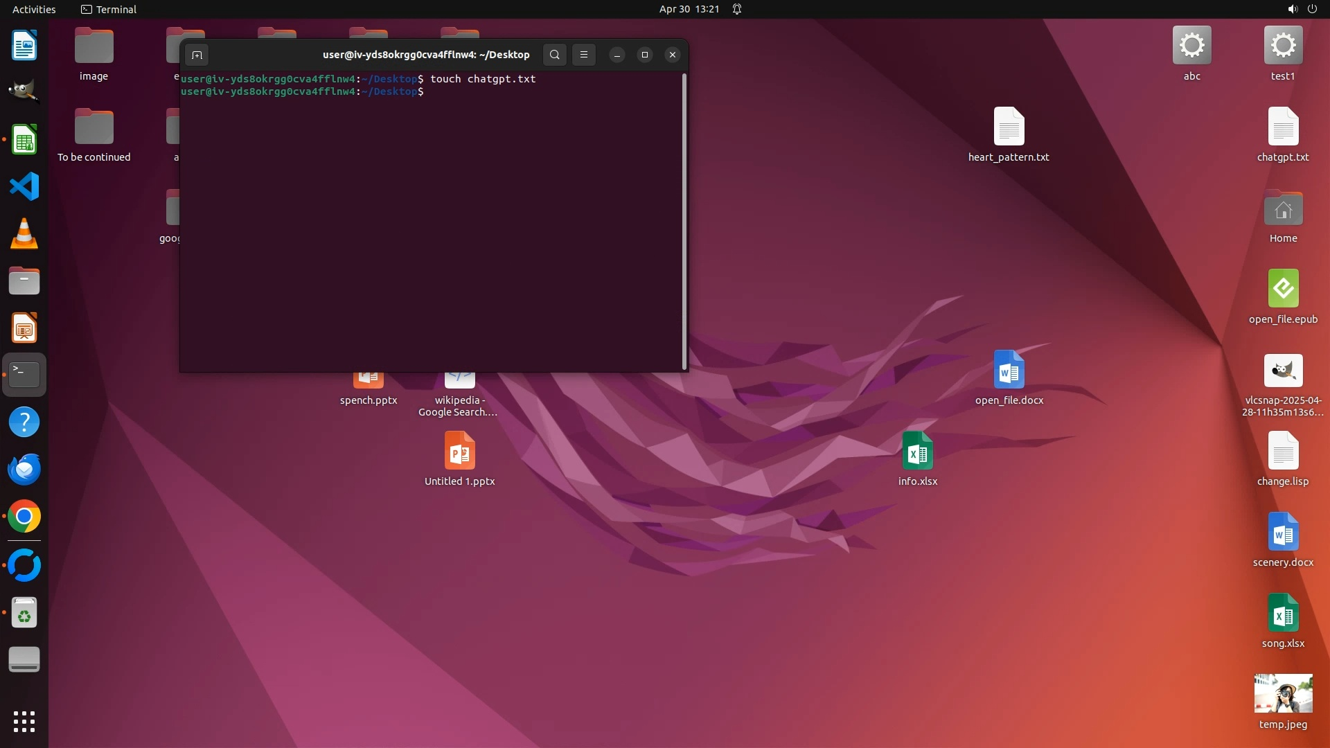
Task: Open the date and time panel
Action: point(689,9)
